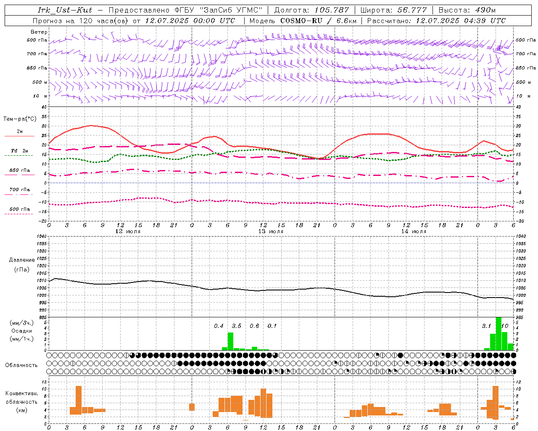Image resolution: width=538 pixels, height=431 pixels.
Task: Click the 3.5 precipitation amount value
Action: [237, 326]
